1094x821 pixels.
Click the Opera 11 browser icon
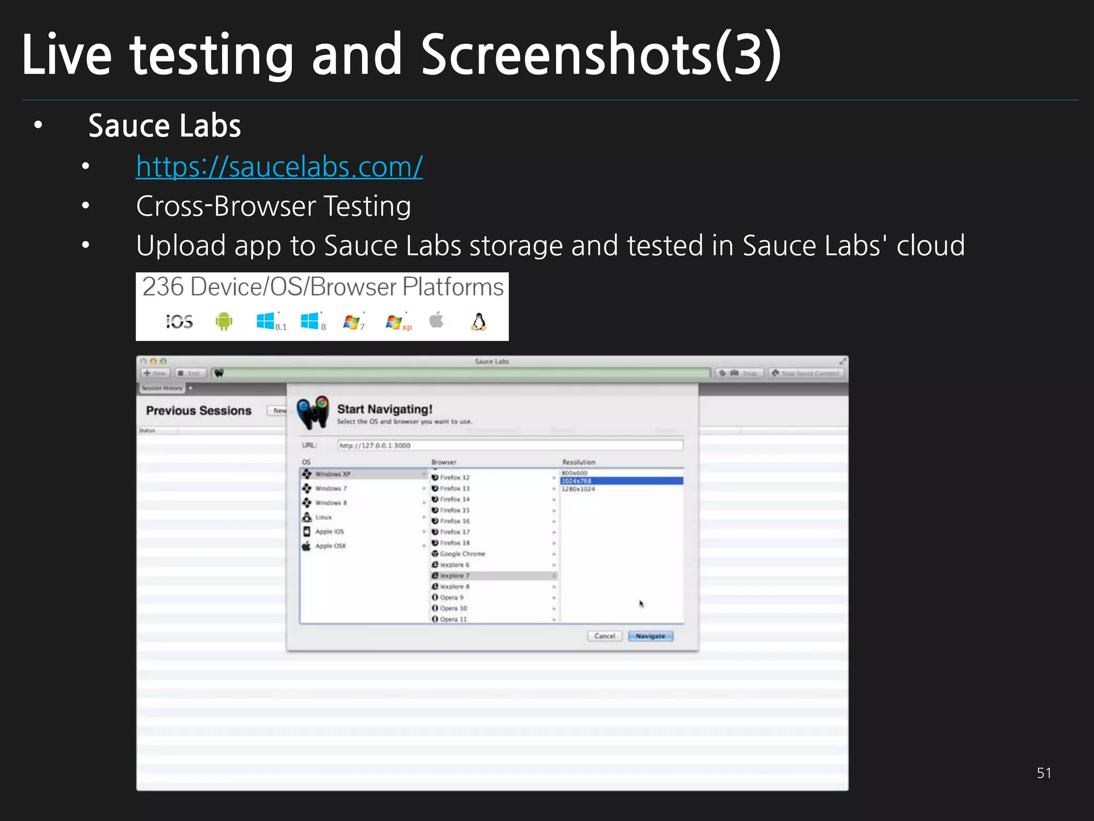click(x=435, y=619)
